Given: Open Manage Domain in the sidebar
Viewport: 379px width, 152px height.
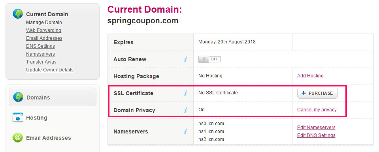Looking at the screenshot, I should (44, 22).
